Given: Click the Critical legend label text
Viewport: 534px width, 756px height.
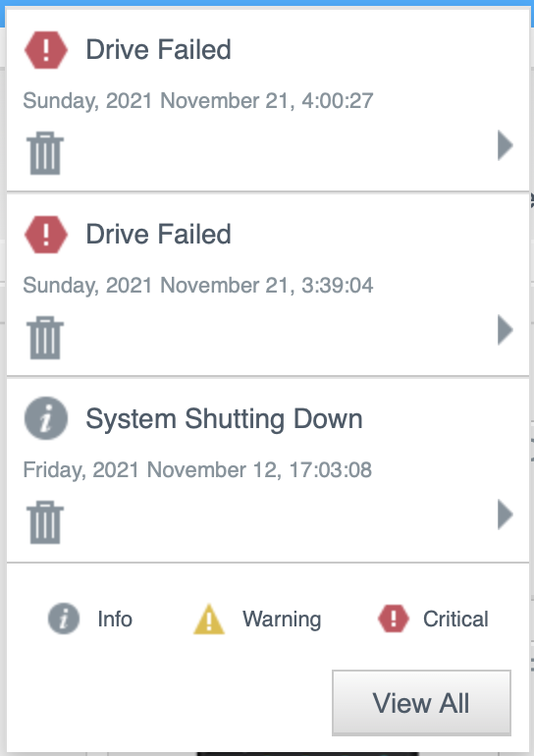Looking at the screenshot, I should [455, 620].
